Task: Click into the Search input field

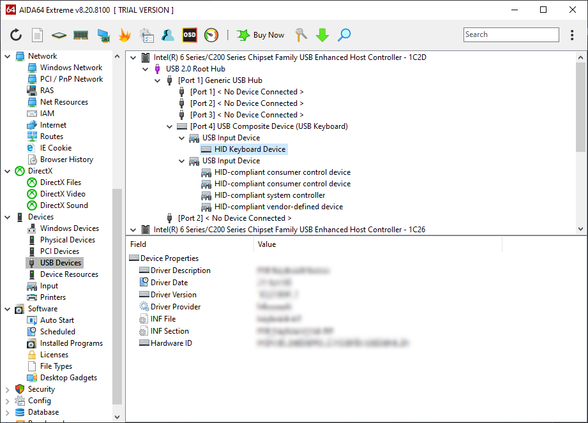Action: 511,35
